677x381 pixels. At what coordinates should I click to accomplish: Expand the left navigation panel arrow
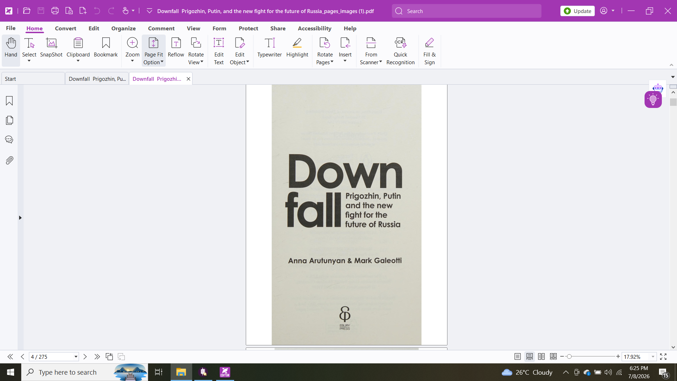[20, 218]
